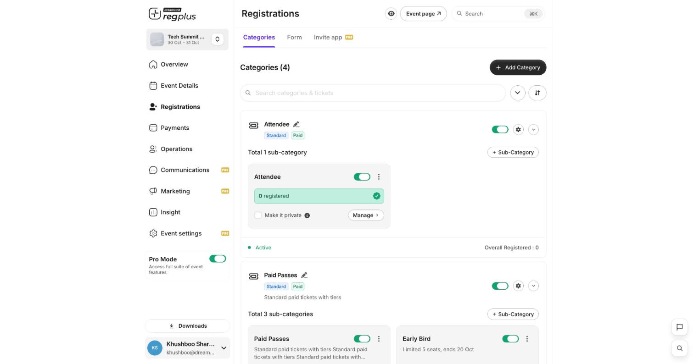
Task: Collapse the Attendee category chevron
Action: [533, 130]
